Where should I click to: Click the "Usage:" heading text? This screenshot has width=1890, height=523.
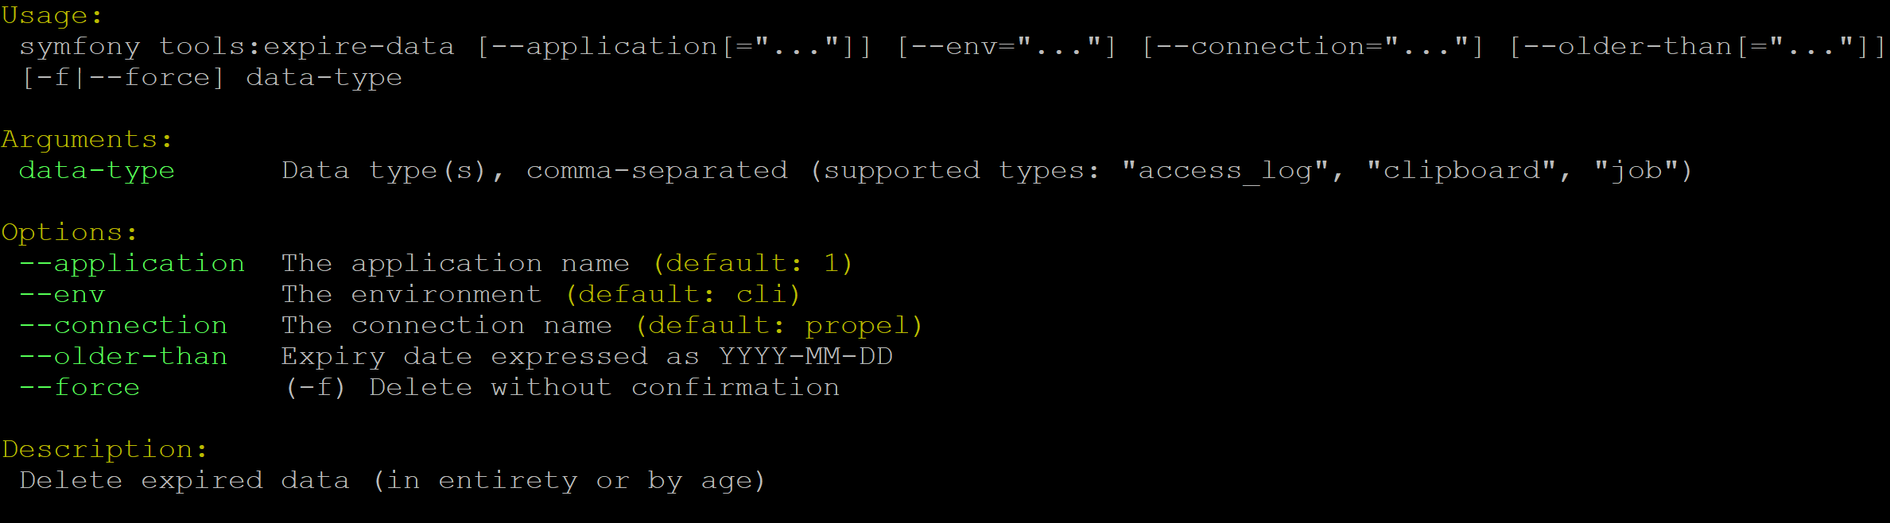(51, 16)
